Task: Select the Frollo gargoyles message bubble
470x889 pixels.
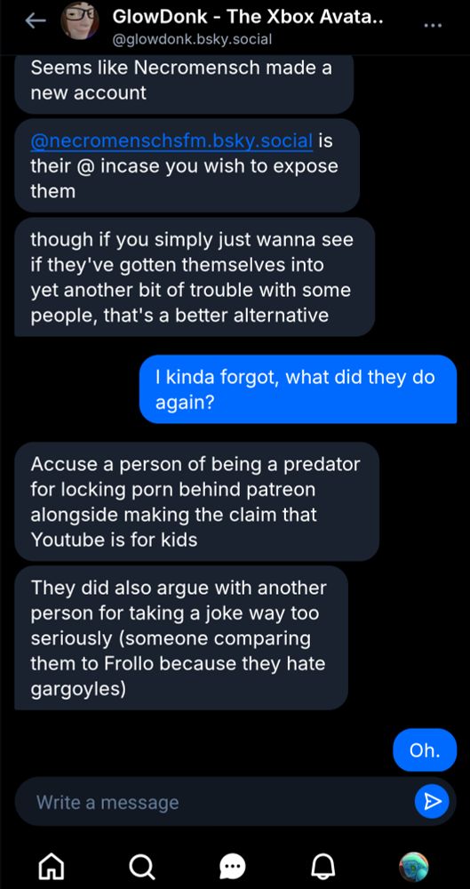Action: pos(181,637)
